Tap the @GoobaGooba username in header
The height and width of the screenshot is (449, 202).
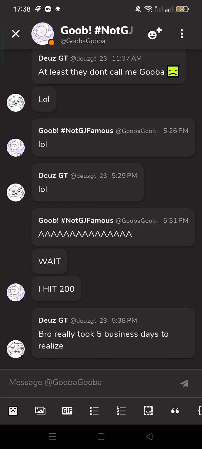click(x=83, y=41)
